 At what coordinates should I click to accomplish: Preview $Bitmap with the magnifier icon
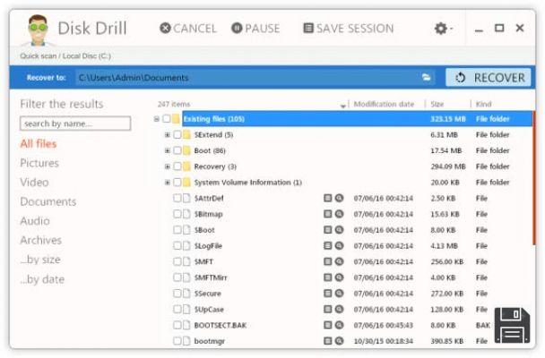[339, 214]
